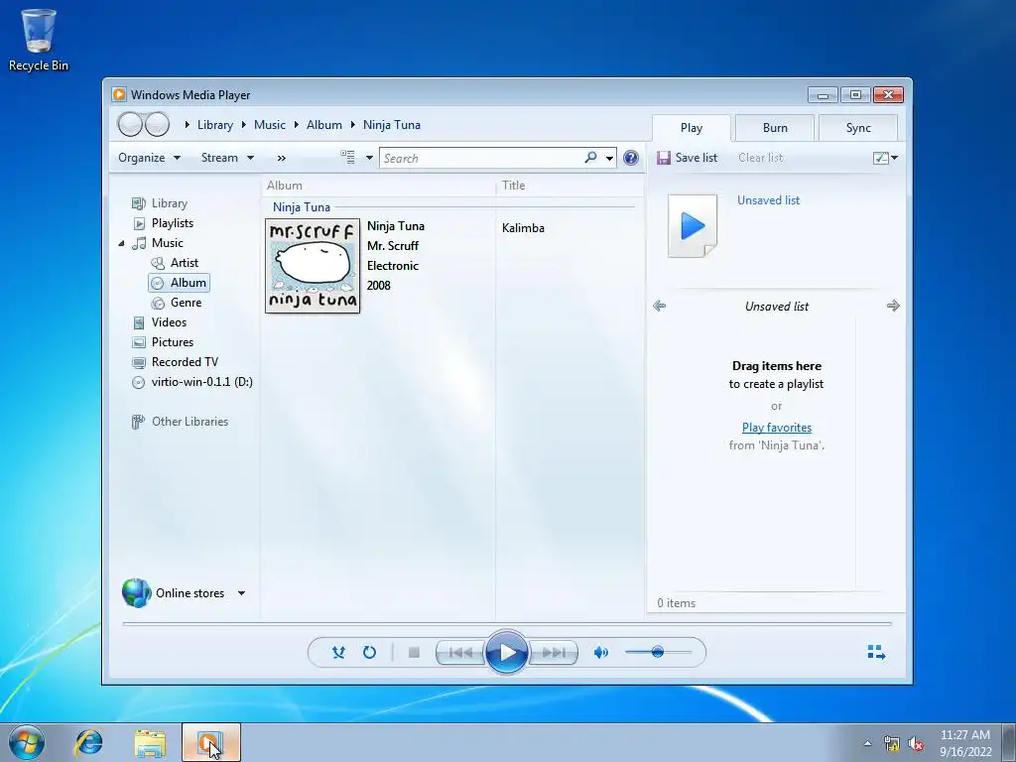
Task: Start playback with the large Play button
Action: 507,653
